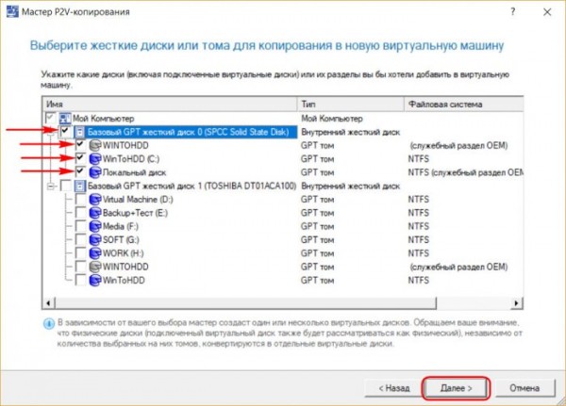Click GPT том cell in Media (F:) row
The image size is (566, 406).
[x=317, y=226]
